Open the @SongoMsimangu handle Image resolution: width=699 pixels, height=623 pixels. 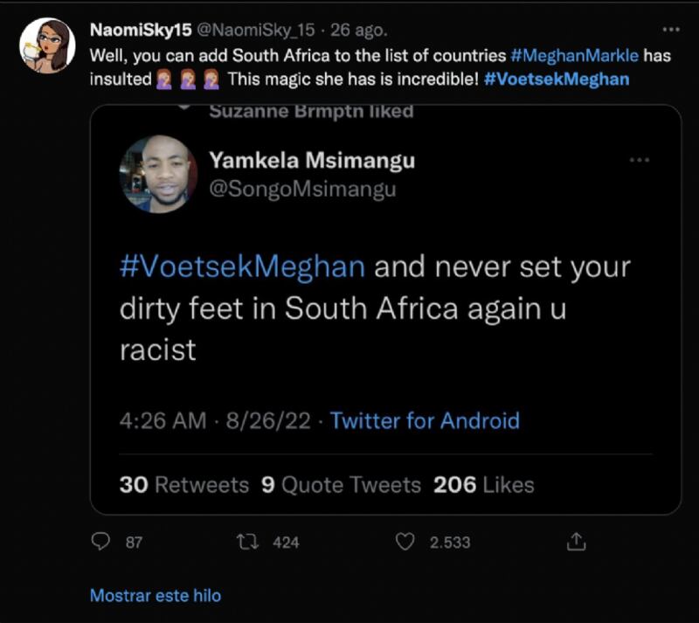pyautogui.click(x=302, y=189)
